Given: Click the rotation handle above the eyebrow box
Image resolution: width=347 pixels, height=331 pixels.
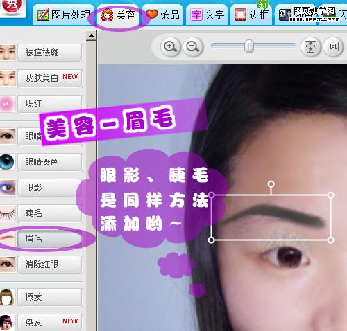Looking at the screenshot, I should [x=271, y=184].
